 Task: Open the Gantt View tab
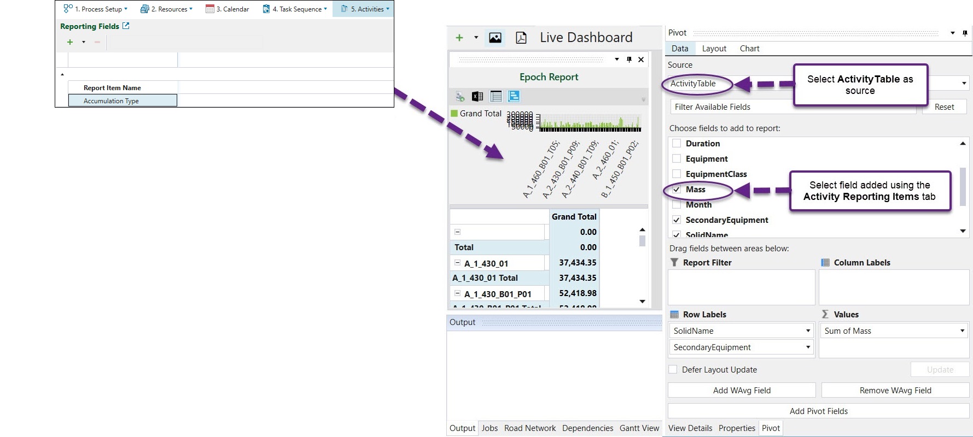[x=639, y=428]
